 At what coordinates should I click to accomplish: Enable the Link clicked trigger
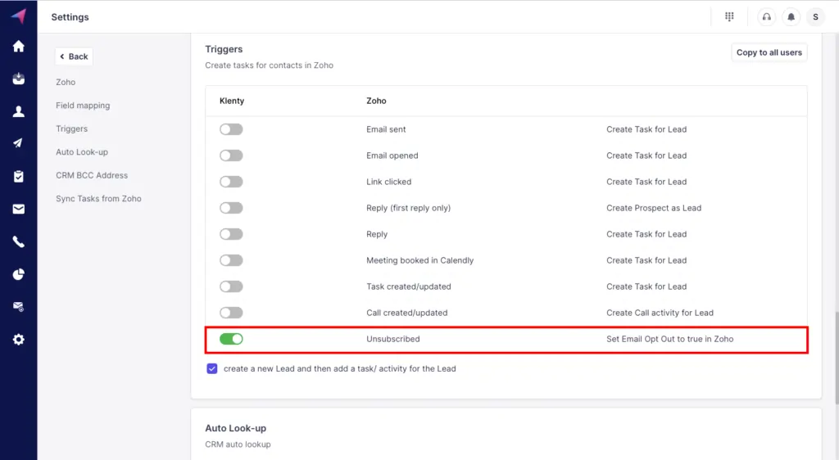tap(231, 182)
